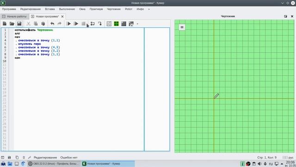Click the 'кон' keyword line

[18, 58]
